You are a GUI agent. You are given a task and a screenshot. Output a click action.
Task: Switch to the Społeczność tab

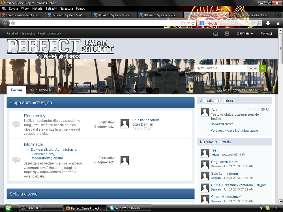coord(41,90)
